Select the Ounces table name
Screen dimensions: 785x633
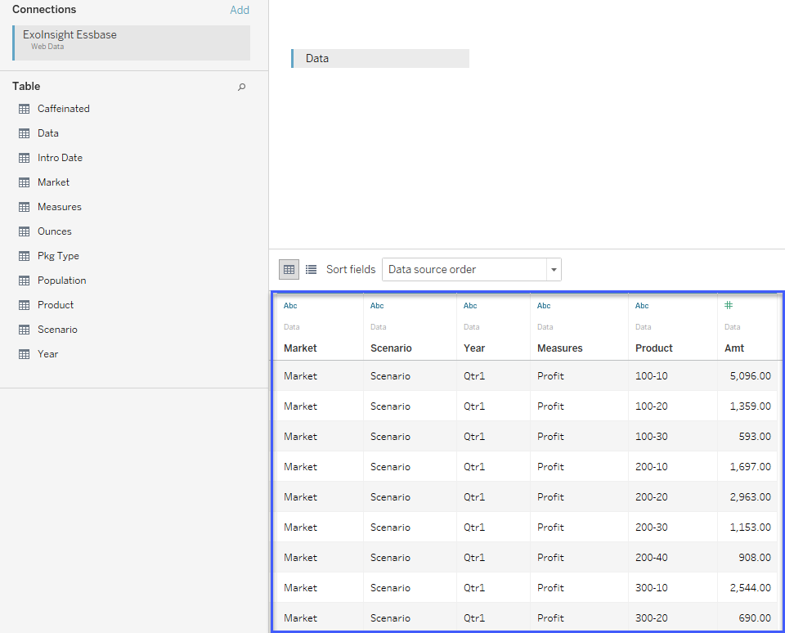click(x=55, y=231)
